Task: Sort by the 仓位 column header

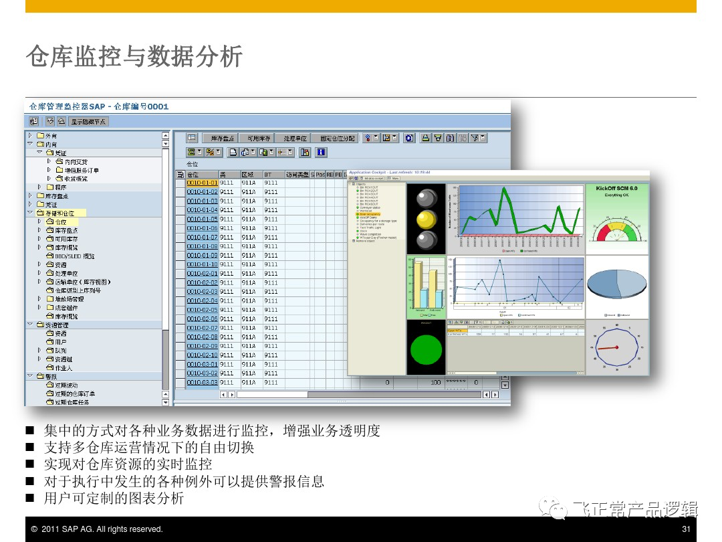Action: pos(202,175)
